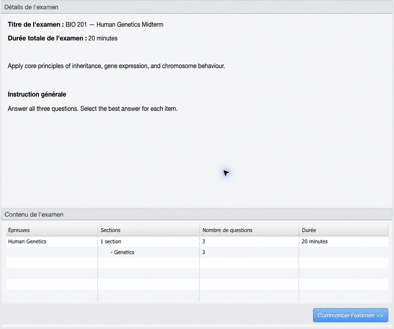The width and height of the screenshot is (394, 329).
Task: Select the Sections column header
Action: click(148, 230)
